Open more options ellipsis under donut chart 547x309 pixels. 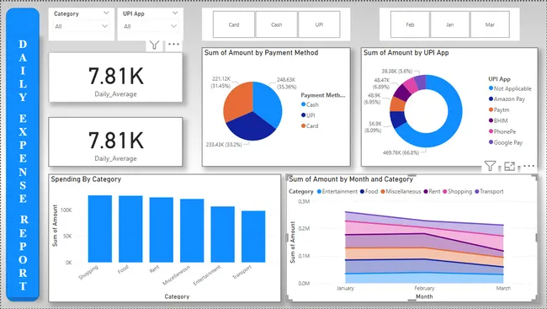click(528, 166)
